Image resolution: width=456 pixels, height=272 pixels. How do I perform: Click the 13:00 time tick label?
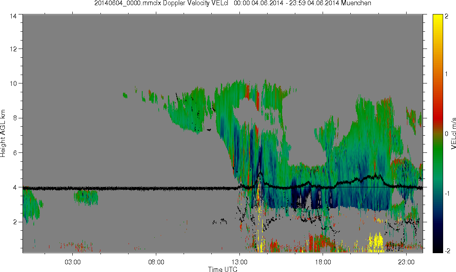(x=239, y=262)
